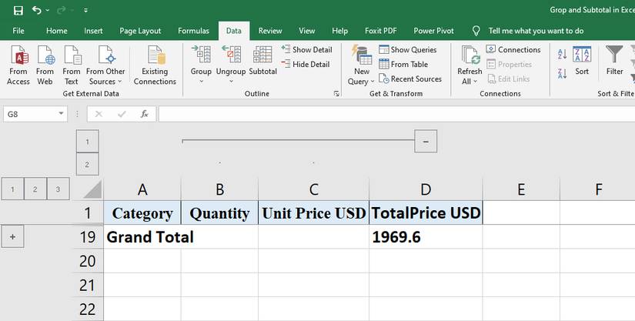
Task: Import data From Access
Action: (18, 65)
